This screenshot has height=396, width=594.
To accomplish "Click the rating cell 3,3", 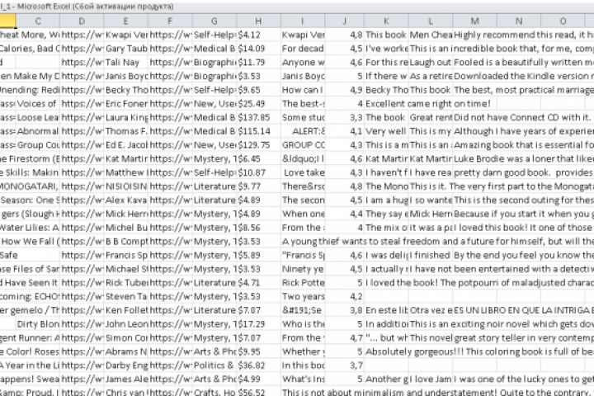I will click(344, 117).
